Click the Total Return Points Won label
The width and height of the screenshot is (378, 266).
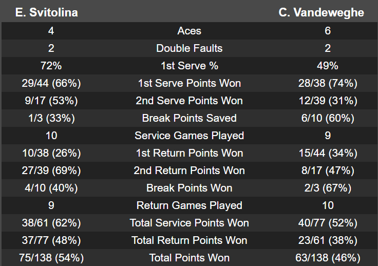click(189, 240)
